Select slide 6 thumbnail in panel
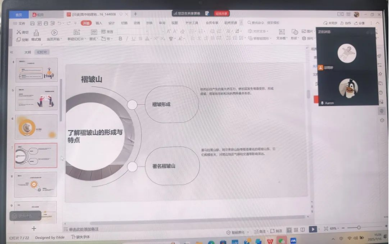Viewport: 389px width, 244px height. [x=36, y=127]
